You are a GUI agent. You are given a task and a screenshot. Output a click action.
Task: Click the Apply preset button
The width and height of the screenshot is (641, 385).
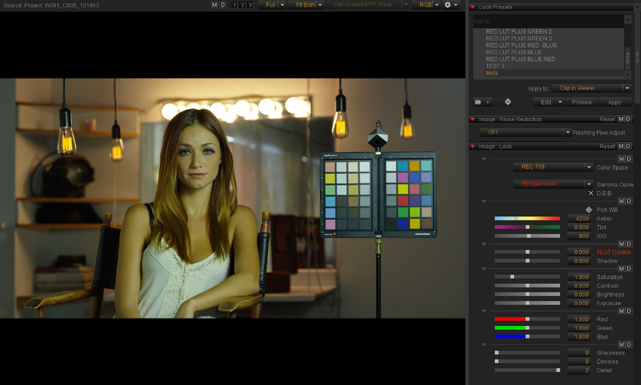(615, 102)
